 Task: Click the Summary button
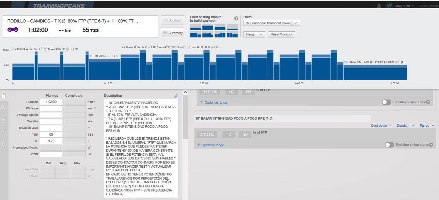click(x=172, y=33)
